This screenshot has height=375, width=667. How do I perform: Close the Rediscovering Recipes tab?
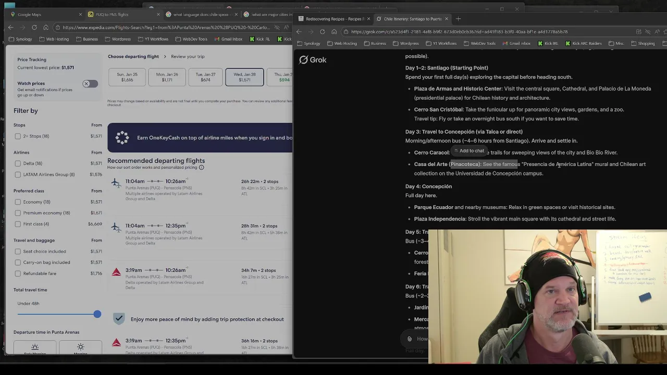368,19
